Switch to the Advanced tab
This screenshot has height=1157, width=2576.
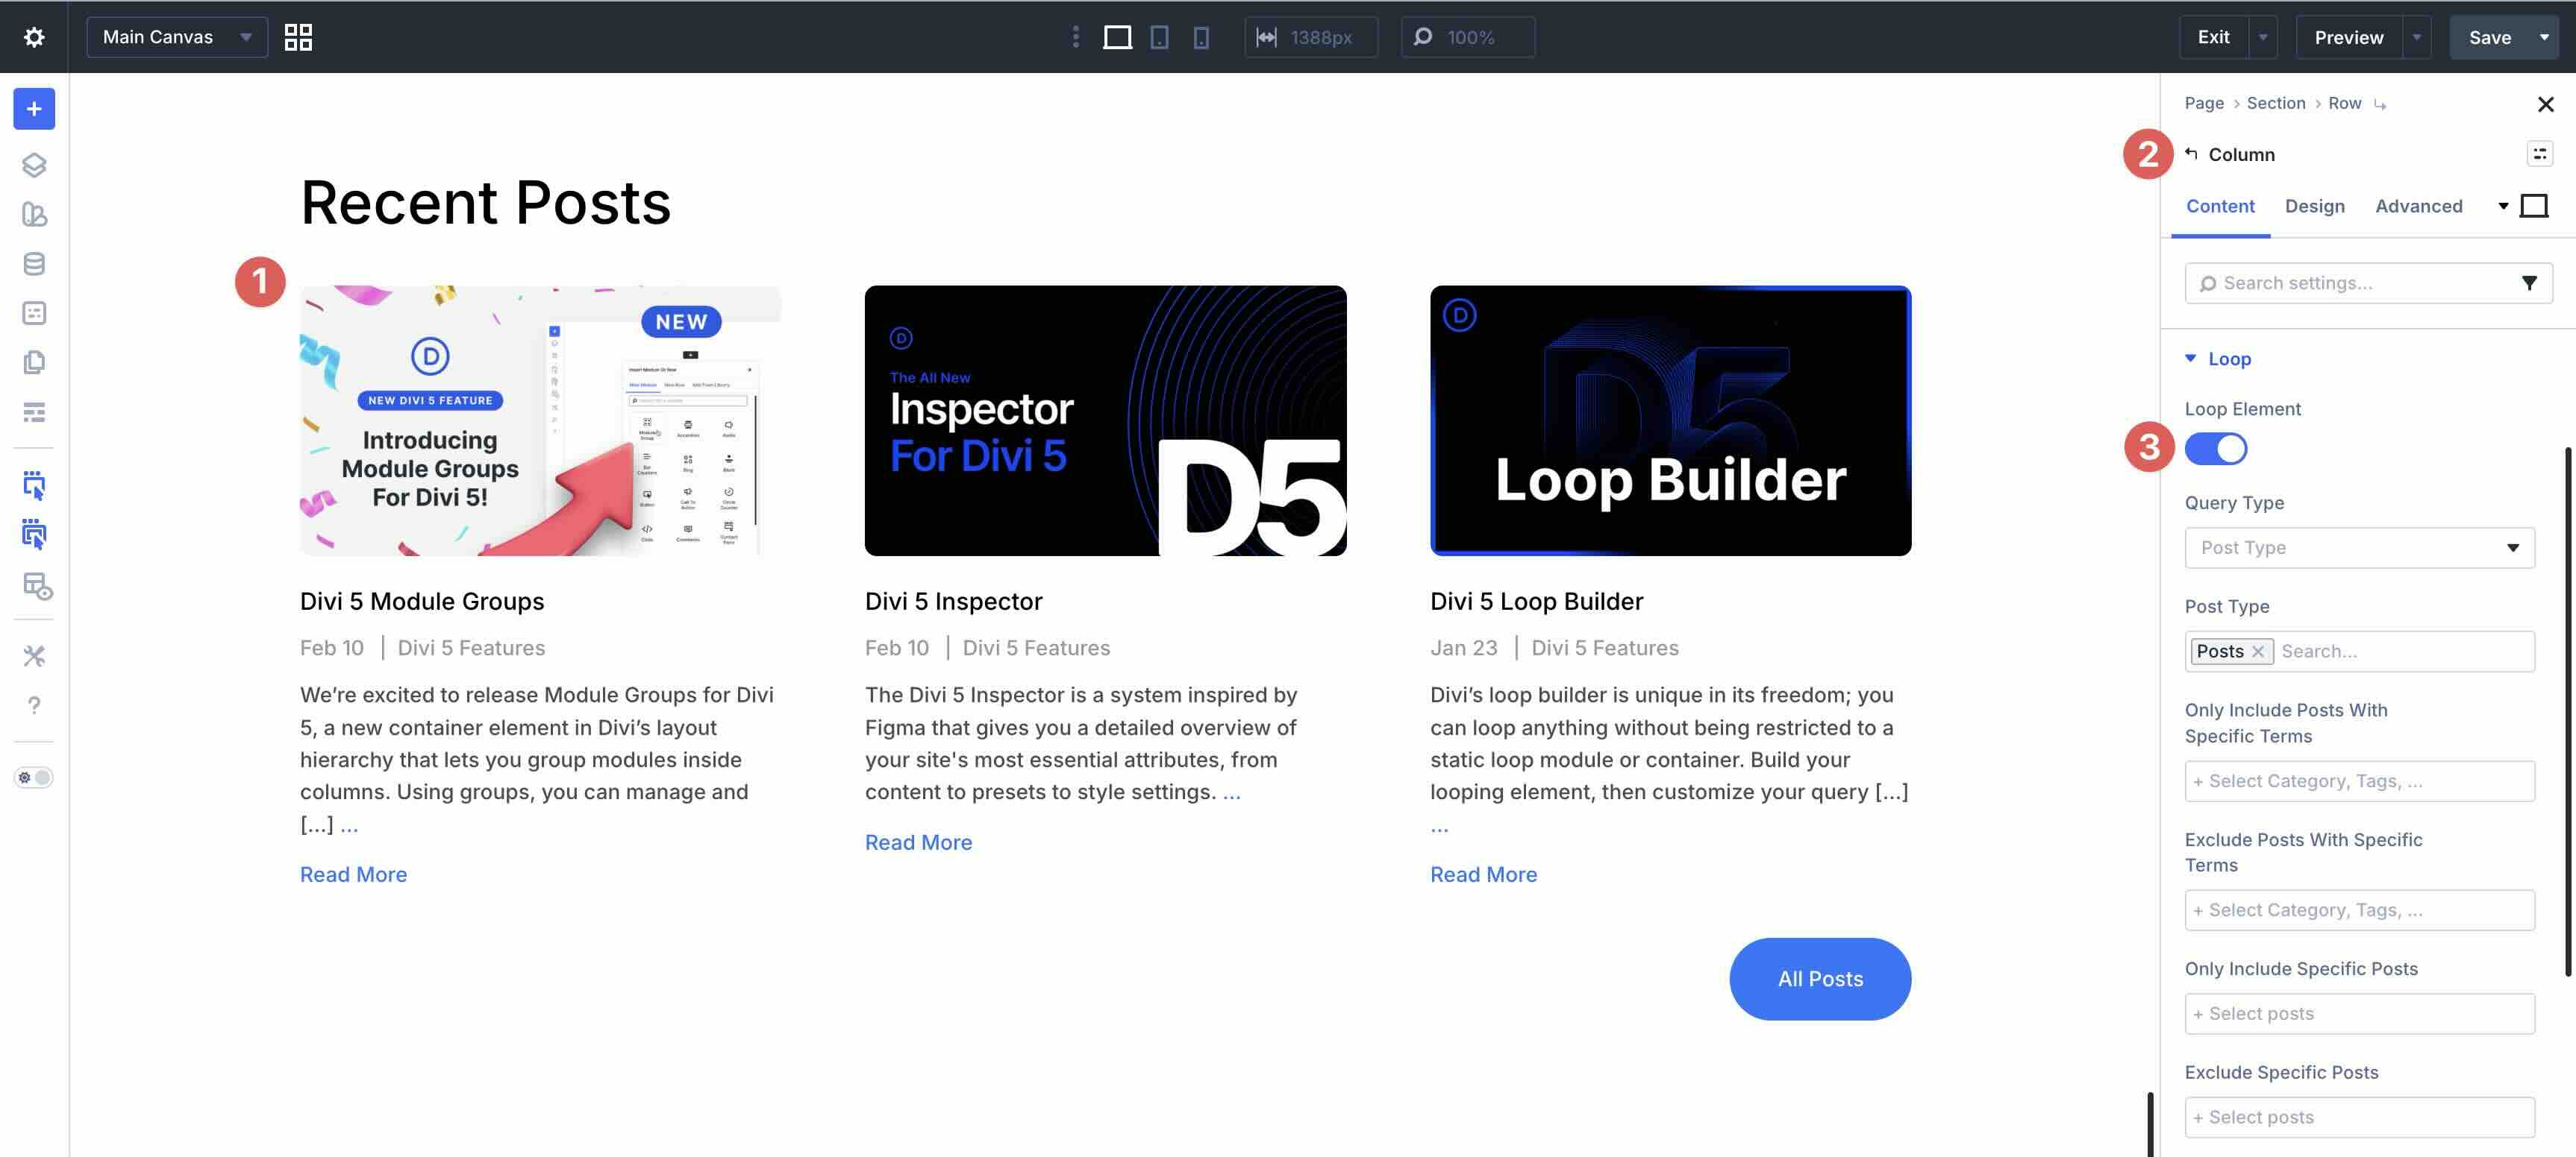[2419, 206]
